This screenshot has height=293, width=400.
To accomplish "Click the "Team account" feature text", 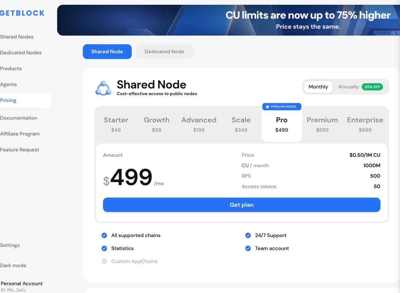I will (272, 248).
